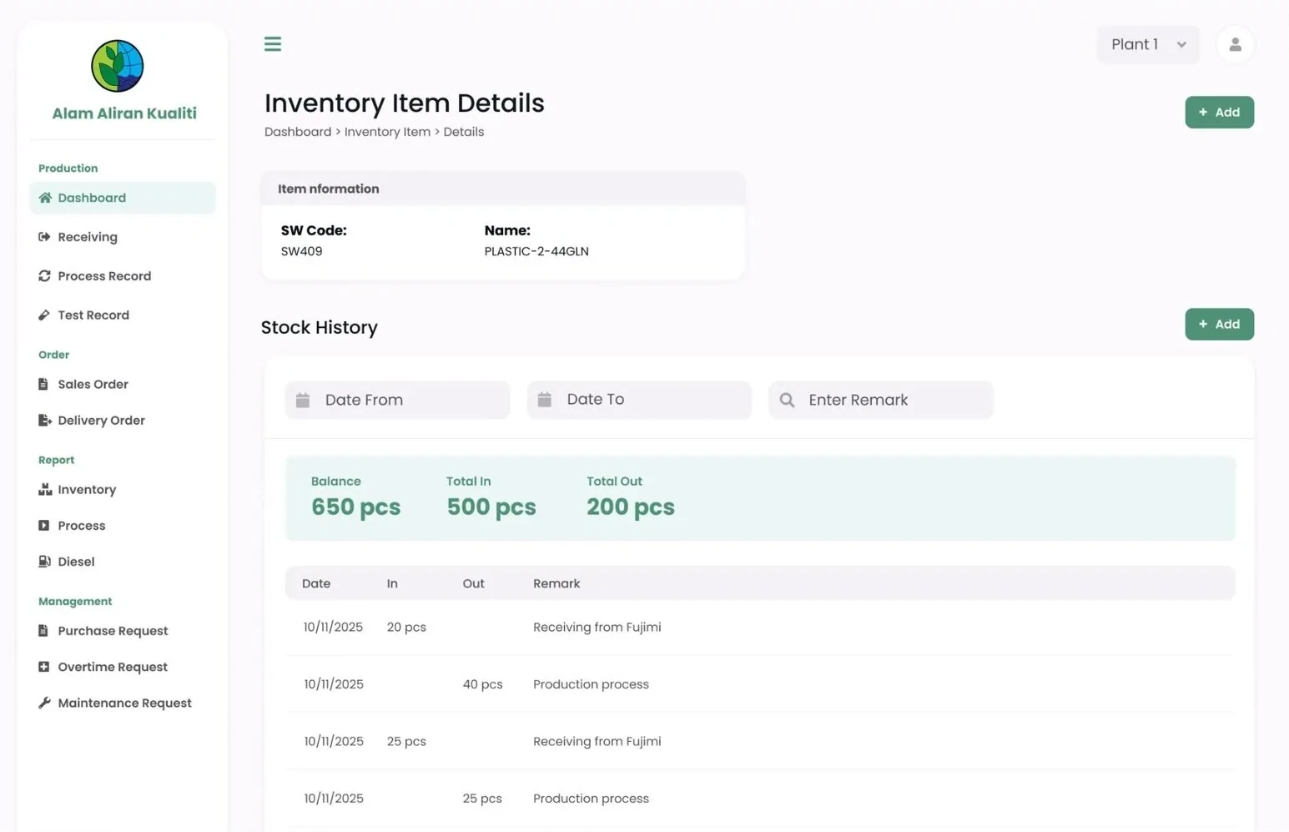1289x832 pixels.
Task: Open the user profile avatar icon
Action: (x=1235, y=45)
